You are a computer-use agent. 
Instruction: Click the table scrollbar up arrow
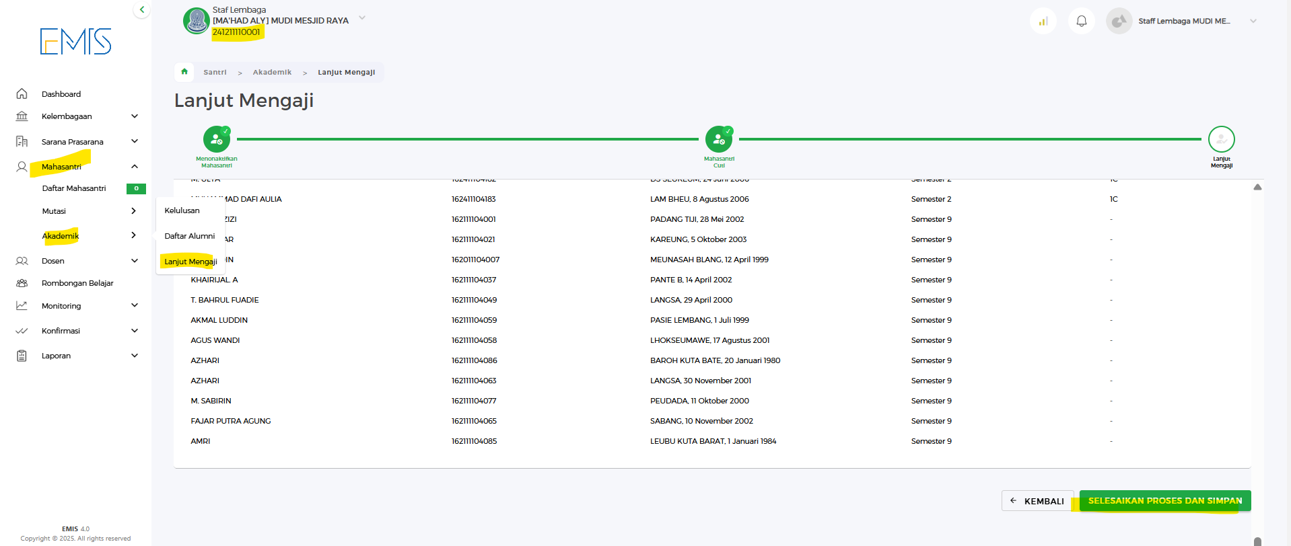tap(1257, 188)
